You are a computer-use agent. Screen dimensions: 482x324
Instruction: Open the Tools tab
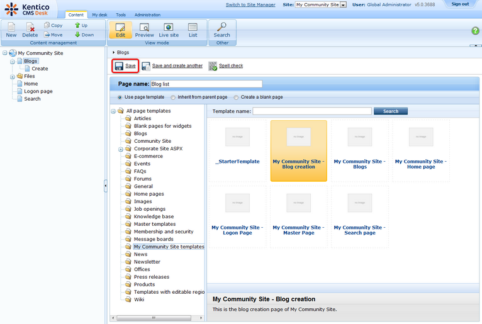pyautogui.click(x=121, y=14)
